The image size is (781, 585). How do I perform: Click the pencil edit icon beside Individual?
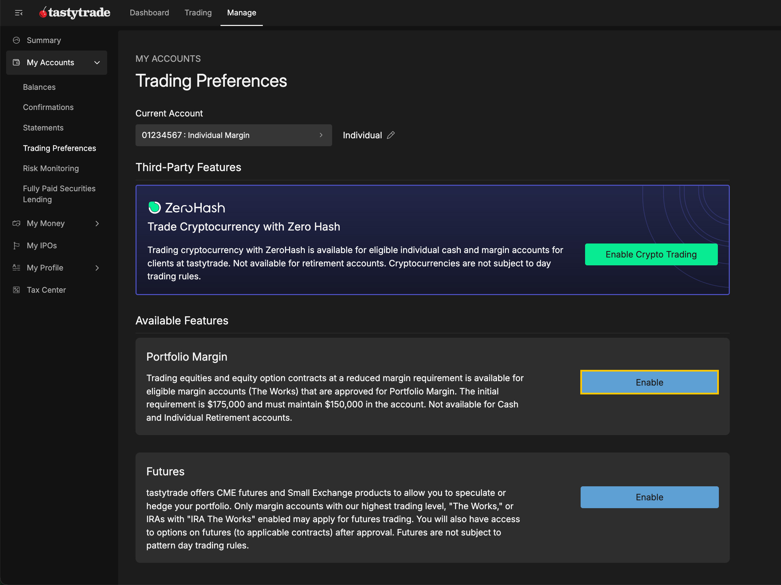(391, 135)
